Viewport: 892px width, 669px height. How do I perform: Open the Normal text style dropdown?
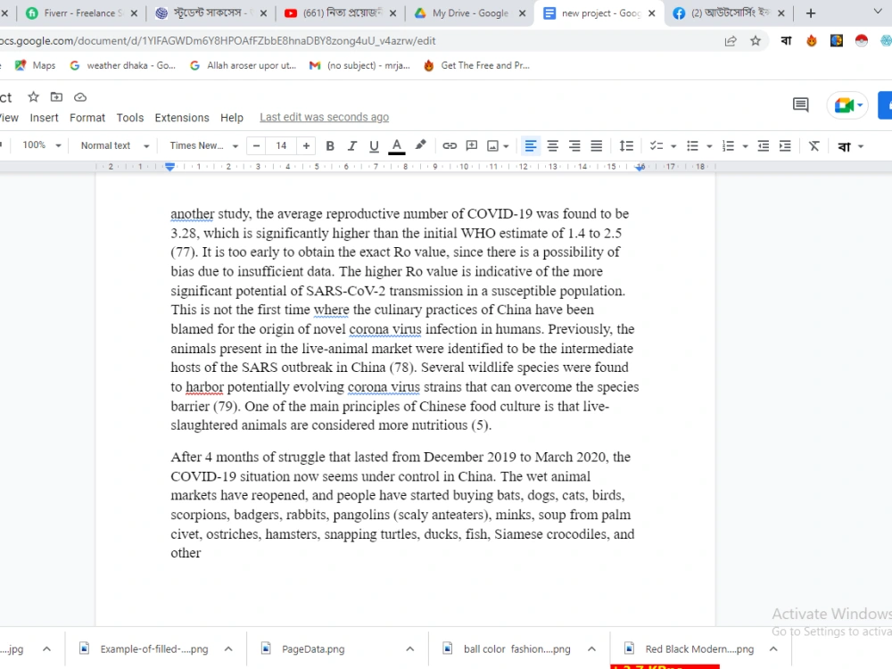tap(115, 145)
